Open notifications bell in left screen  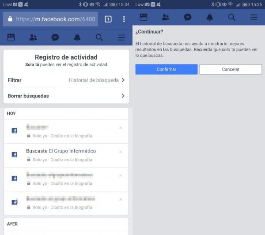tap(77, 37)
